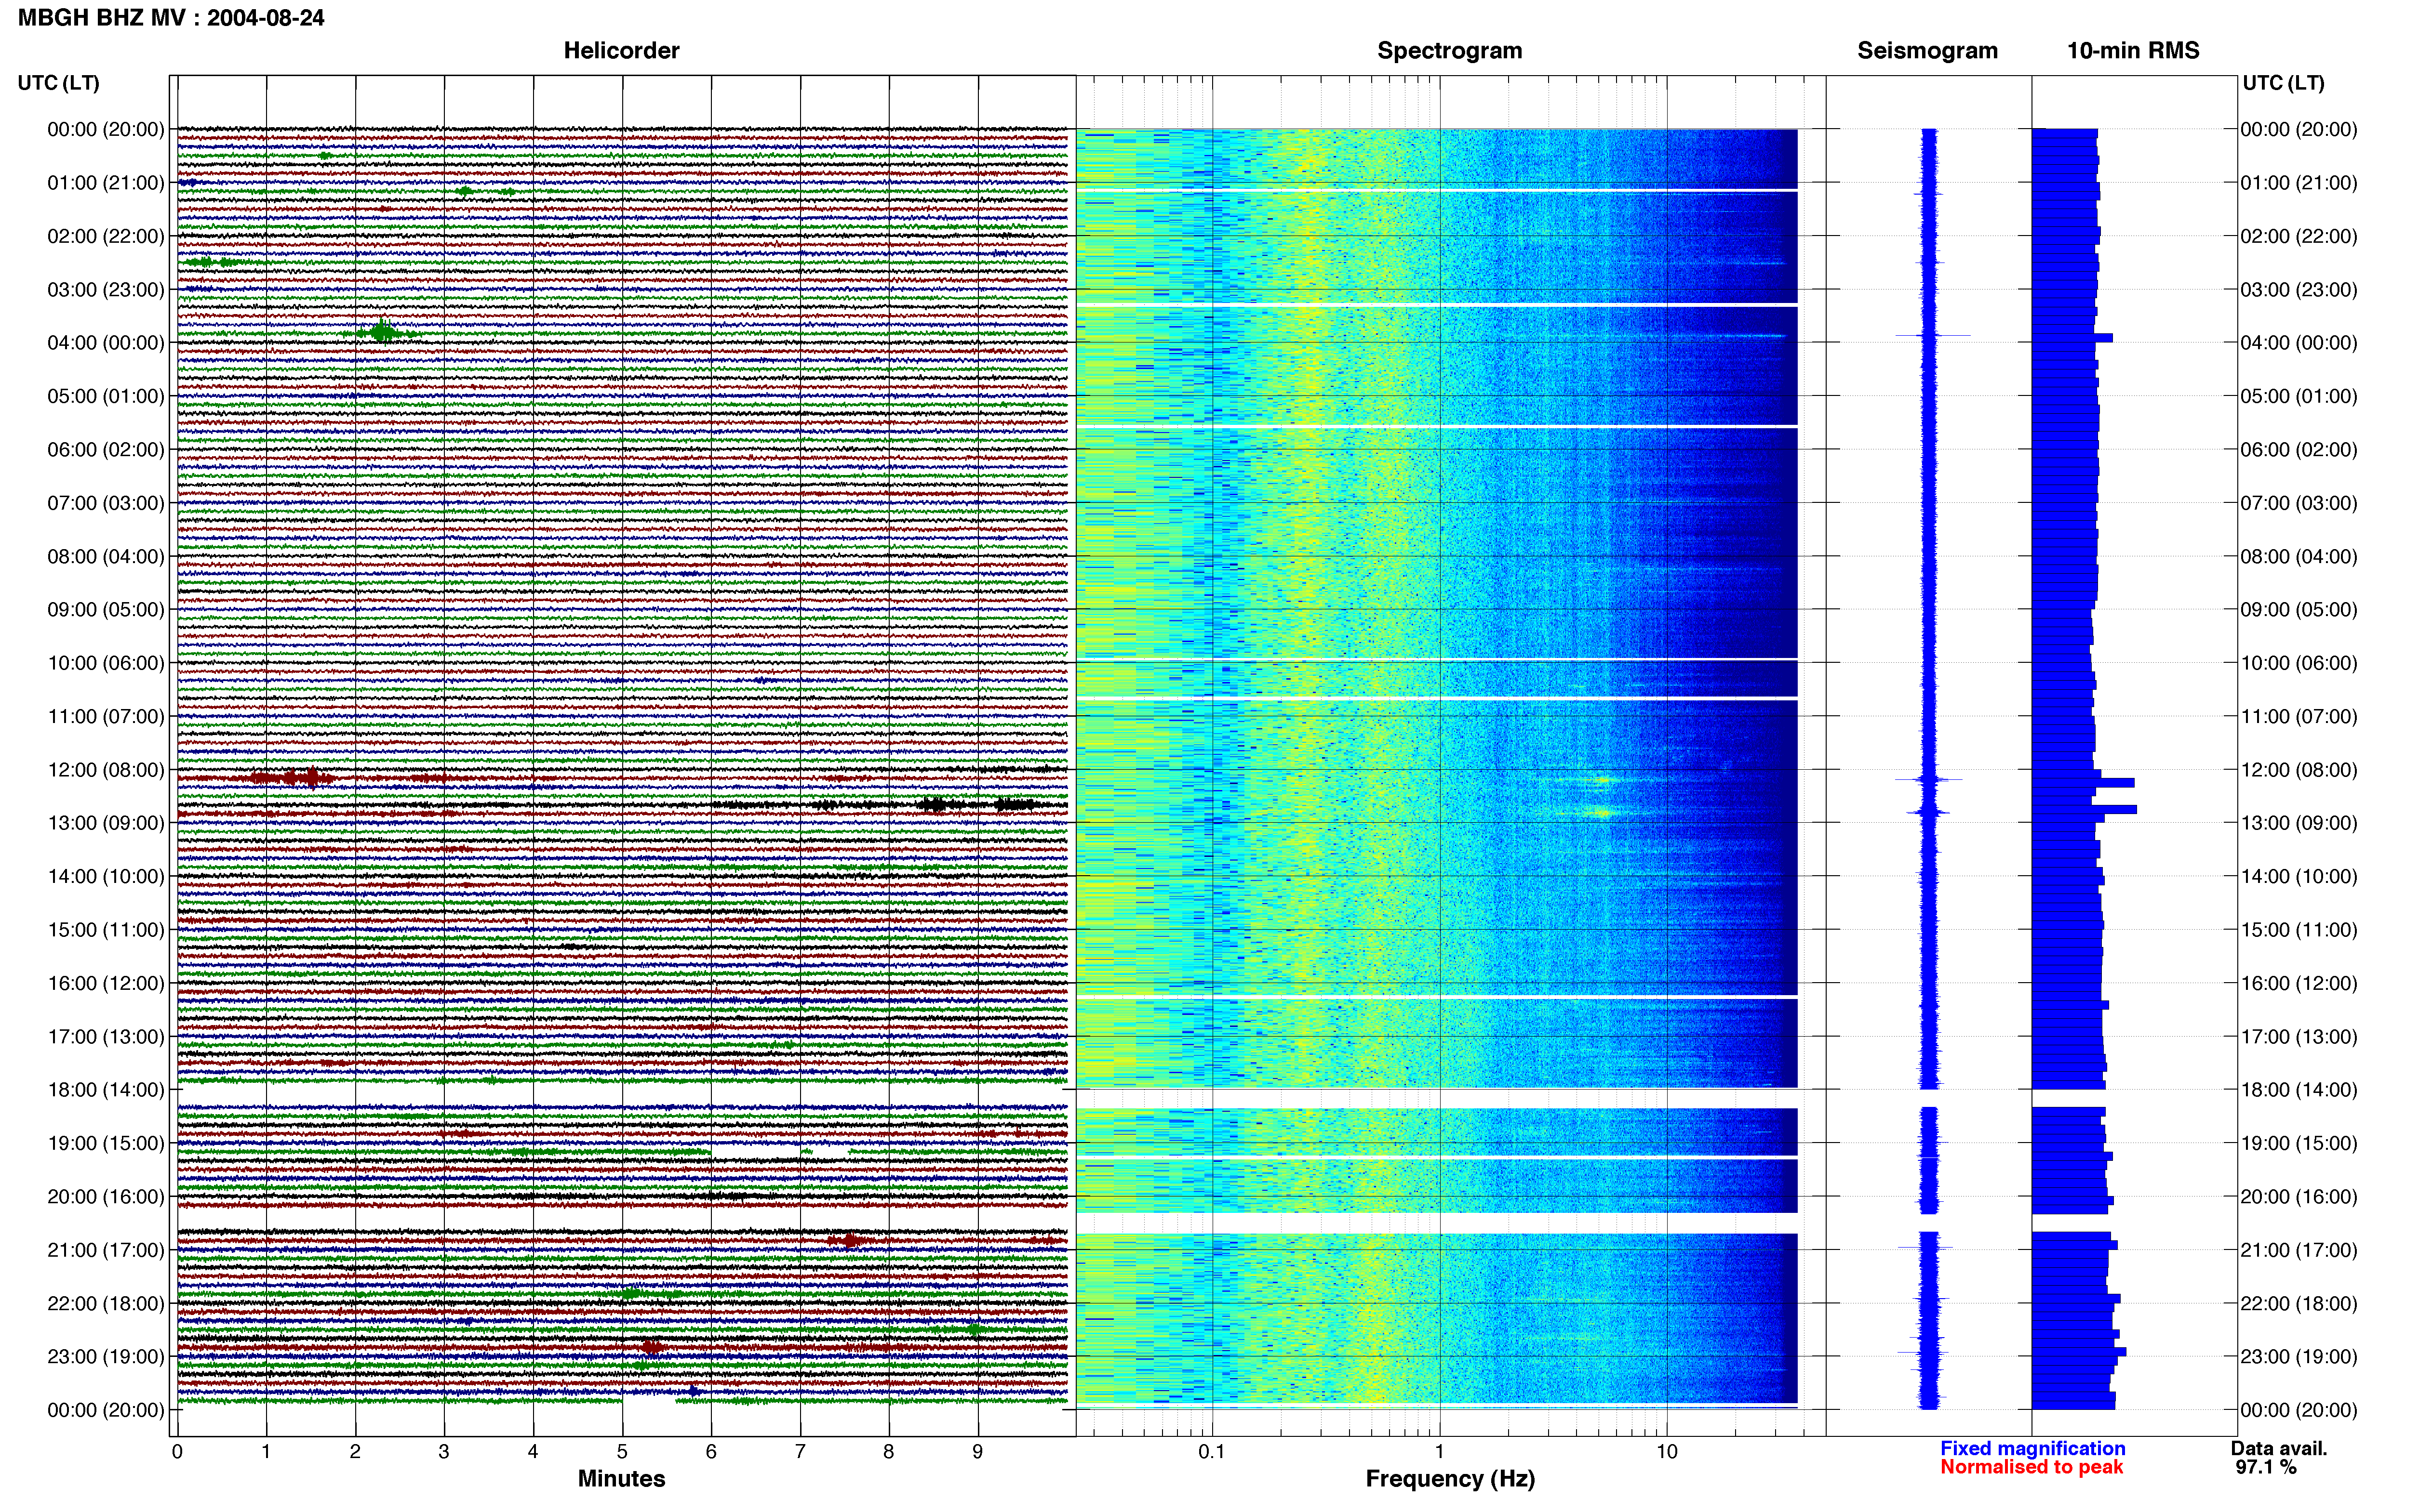This screenshot has width=2419, height=1512.
Task: Click the 0 tick on the Minutes axis
Action: (177, 1451)
